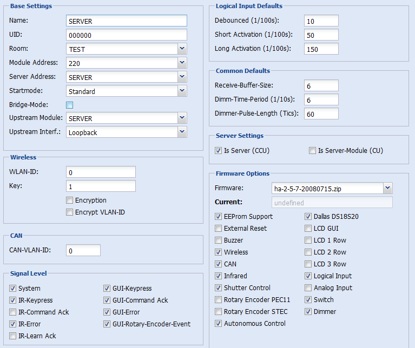Expand the Startmode combo box
Screen dimensions: 415x348
point(182,91)
